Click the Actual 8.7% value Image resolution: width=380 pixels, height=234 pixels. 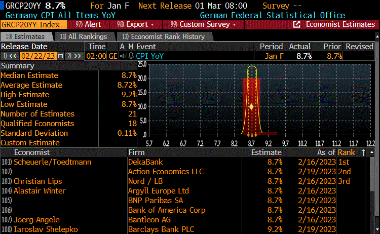pyautogui.click(x=304, y=56)
